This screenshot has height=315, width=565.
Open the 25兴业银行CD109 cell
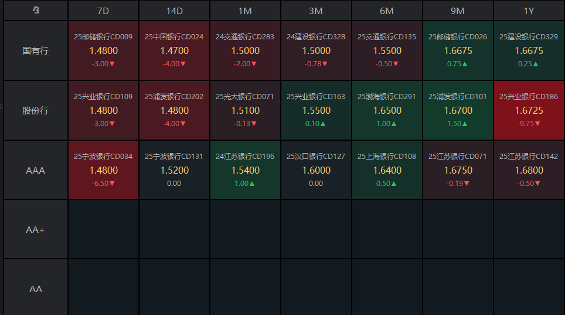coord(103,110)
